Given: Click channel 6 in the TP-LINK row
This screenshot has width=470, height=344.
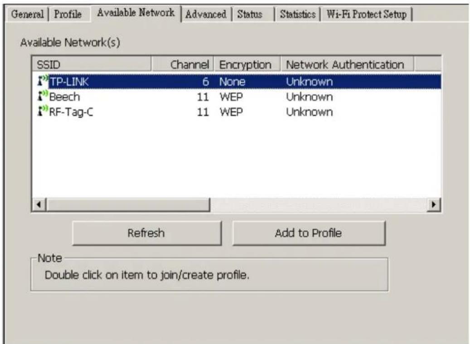Looking at the screenshot, I should pos(205,82).
